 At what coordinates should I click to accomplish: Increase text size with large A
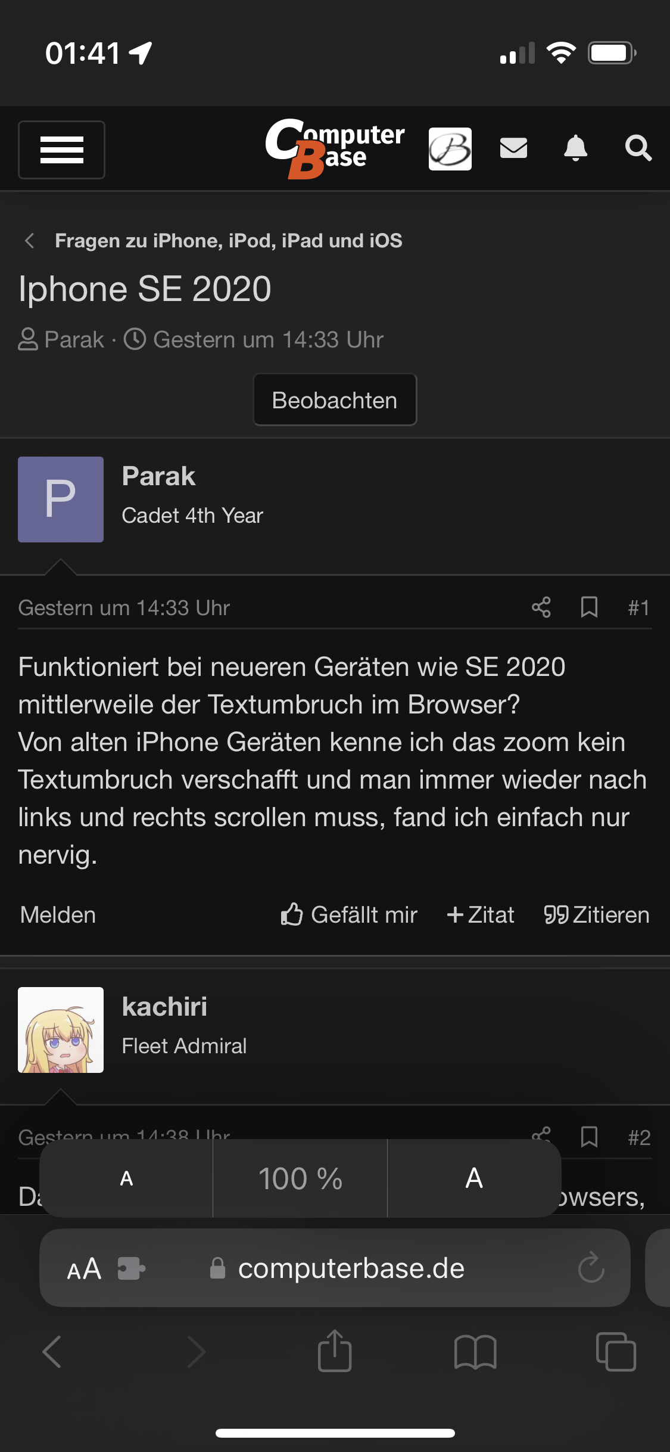pyautogui.click(x=474, y=1178)
